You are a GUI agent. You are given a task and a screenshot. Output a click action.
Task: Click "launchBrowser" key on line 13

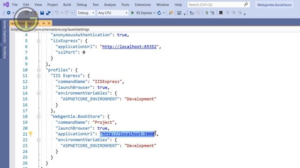click(x=74, y=87)
